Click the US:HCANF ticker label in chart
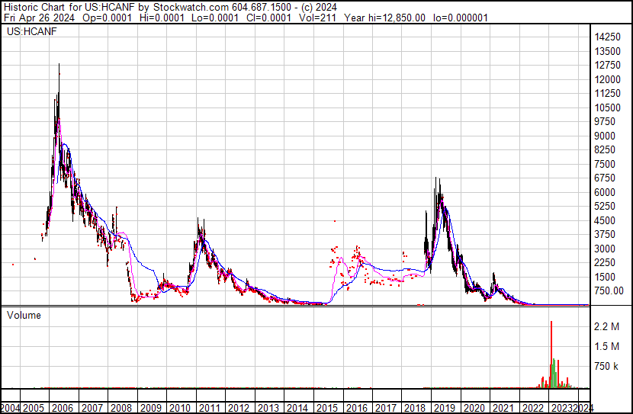This screenshot has width=633, height=414. 29,32
